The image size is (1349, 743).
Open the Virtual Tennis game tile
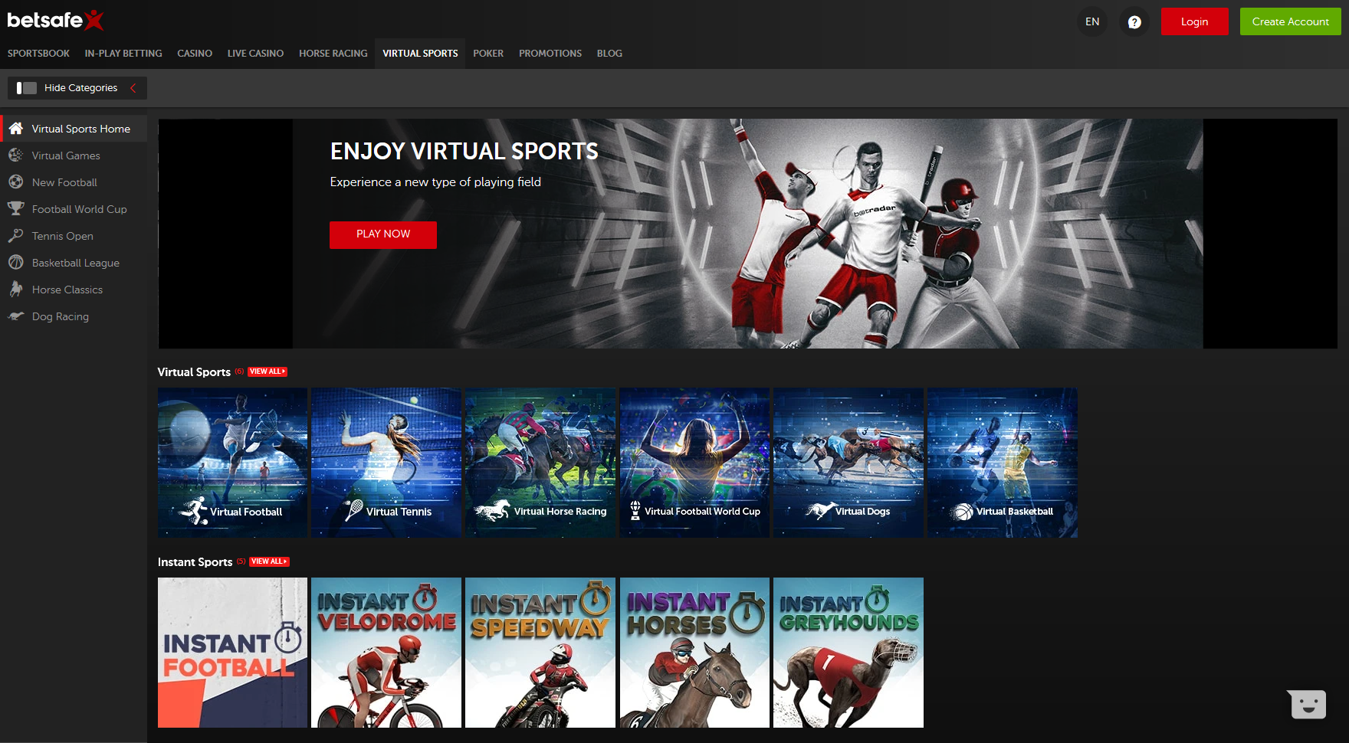[386, 462]
